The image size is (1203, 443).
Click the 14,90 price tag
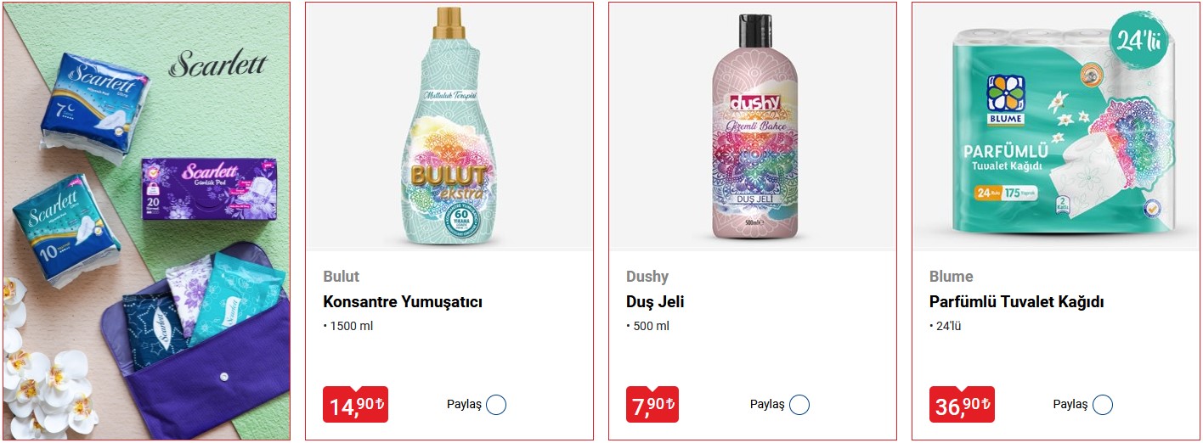355,405
